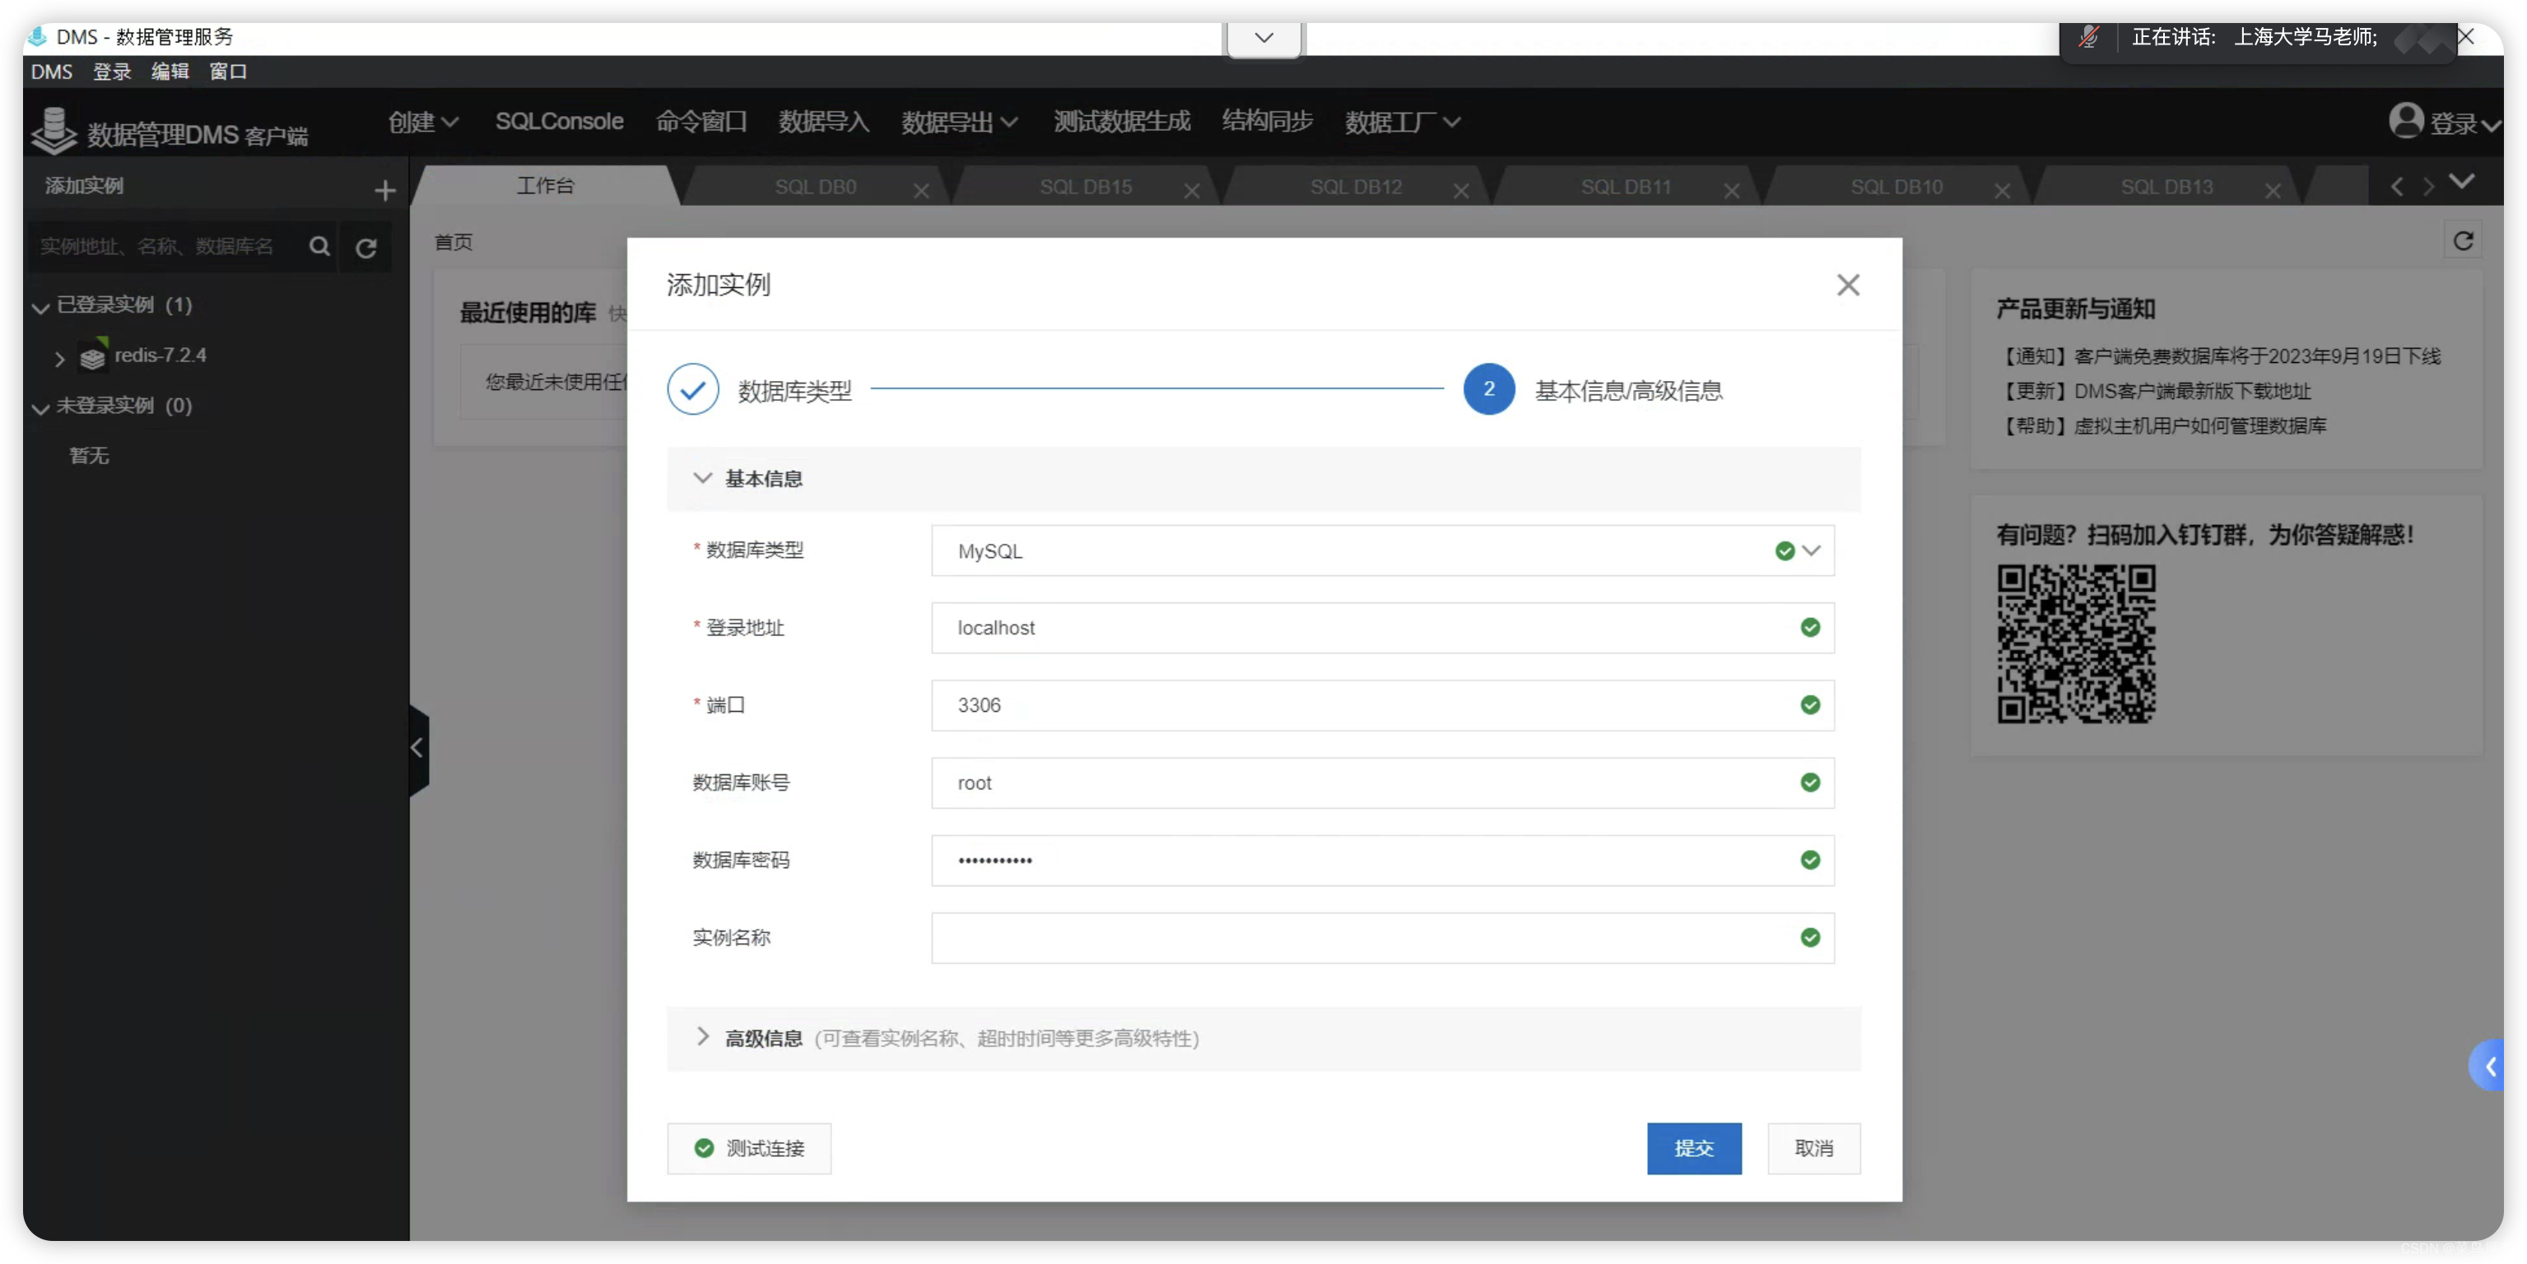2527x1264 pixels.
Task: Switch to the SQL DB12 tab
Action: click(1356, 186)
